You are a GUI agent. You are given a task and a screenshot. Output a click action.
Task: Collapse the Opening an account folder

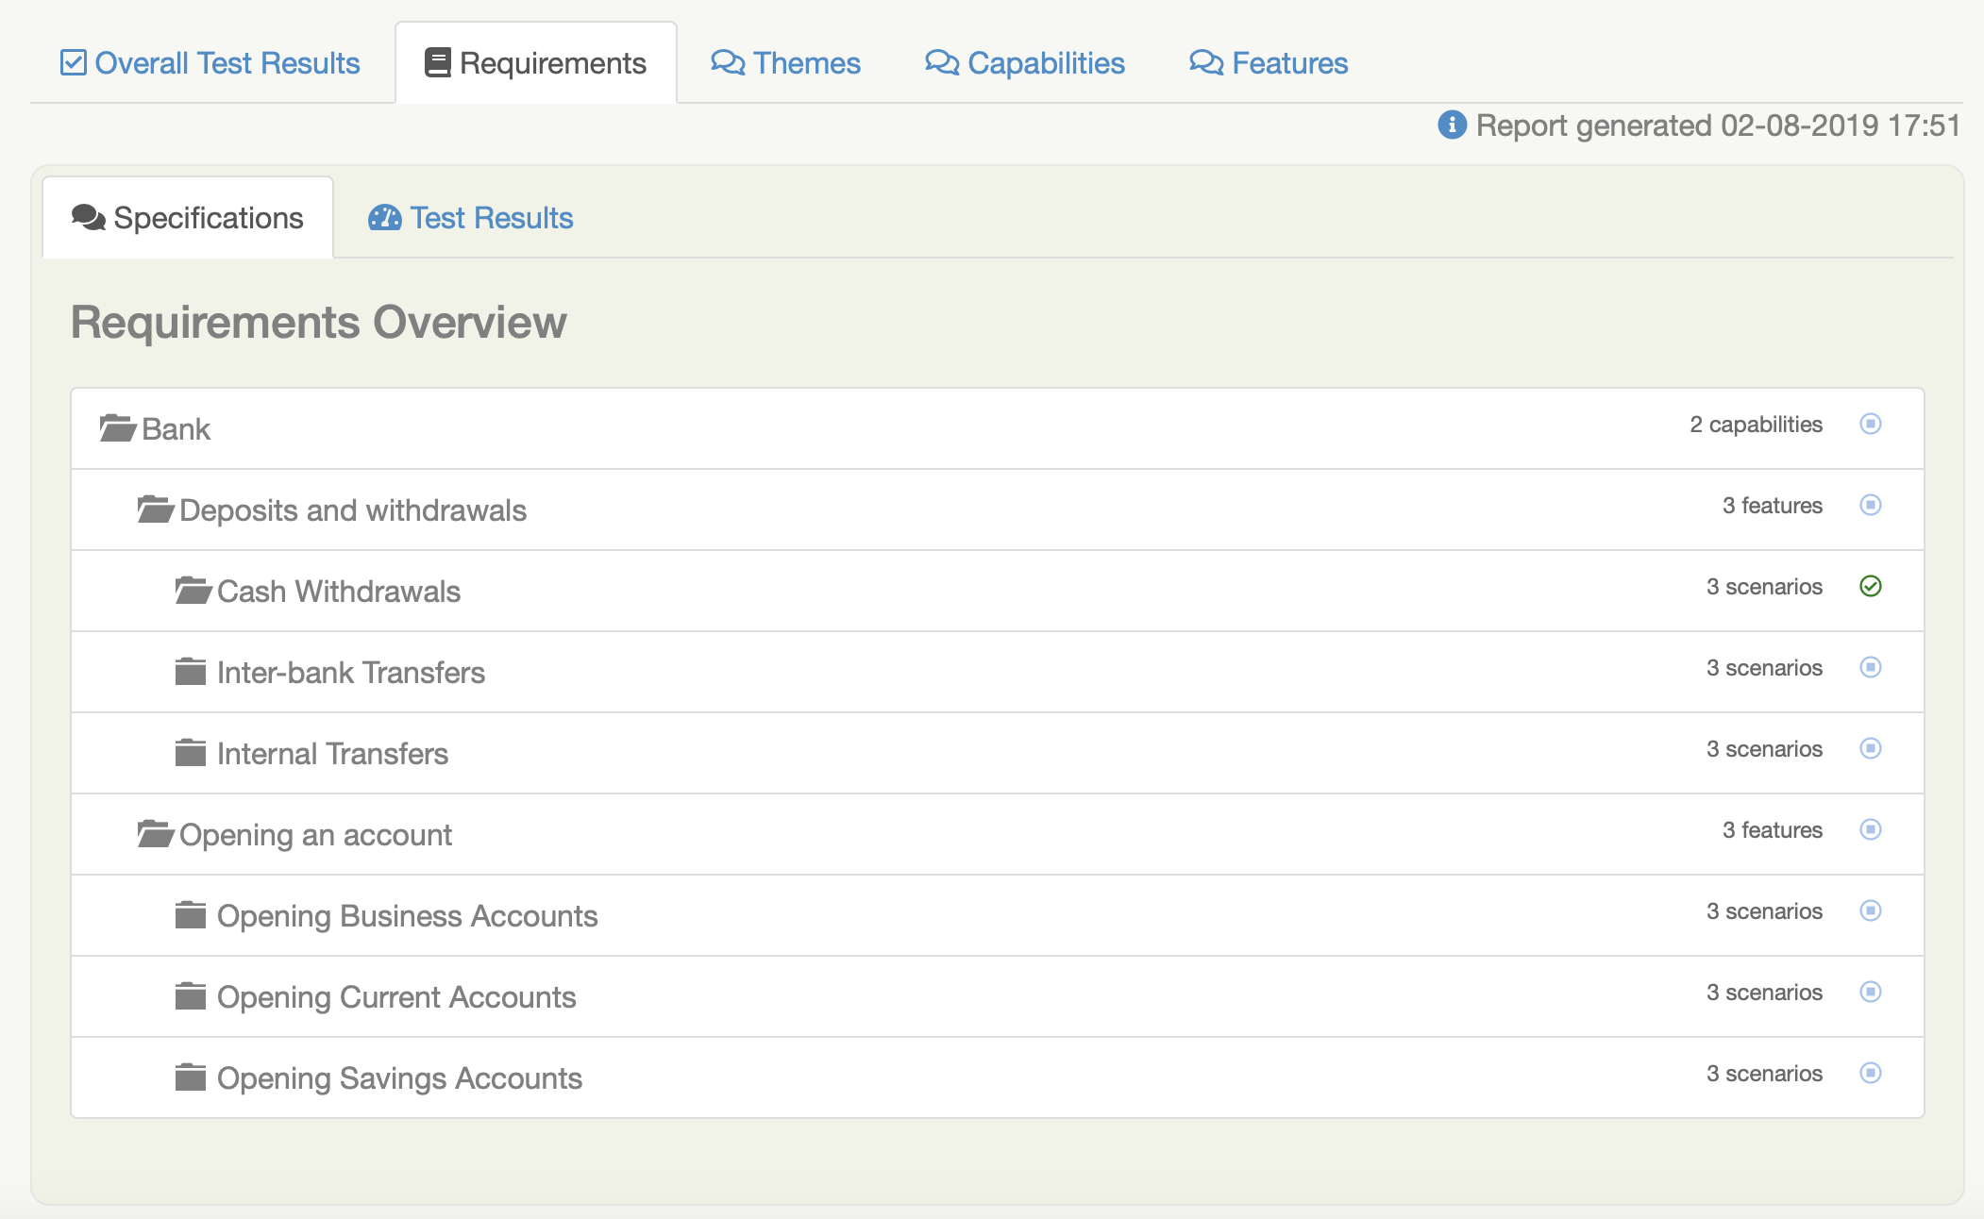156,834
